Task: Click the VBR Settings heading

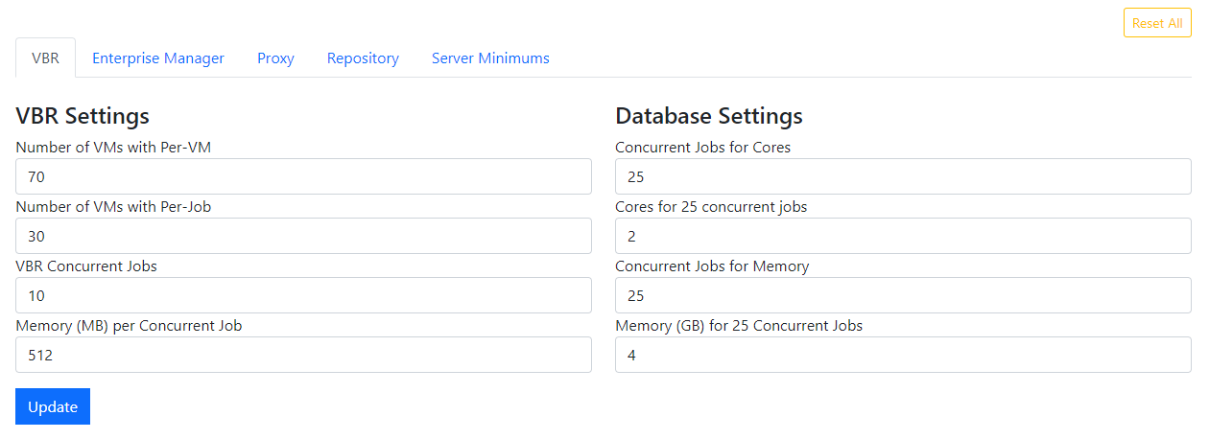Action: pos(83,116)
